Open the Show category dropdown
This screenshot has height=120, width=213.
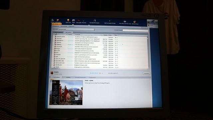[x=77, y=29]
